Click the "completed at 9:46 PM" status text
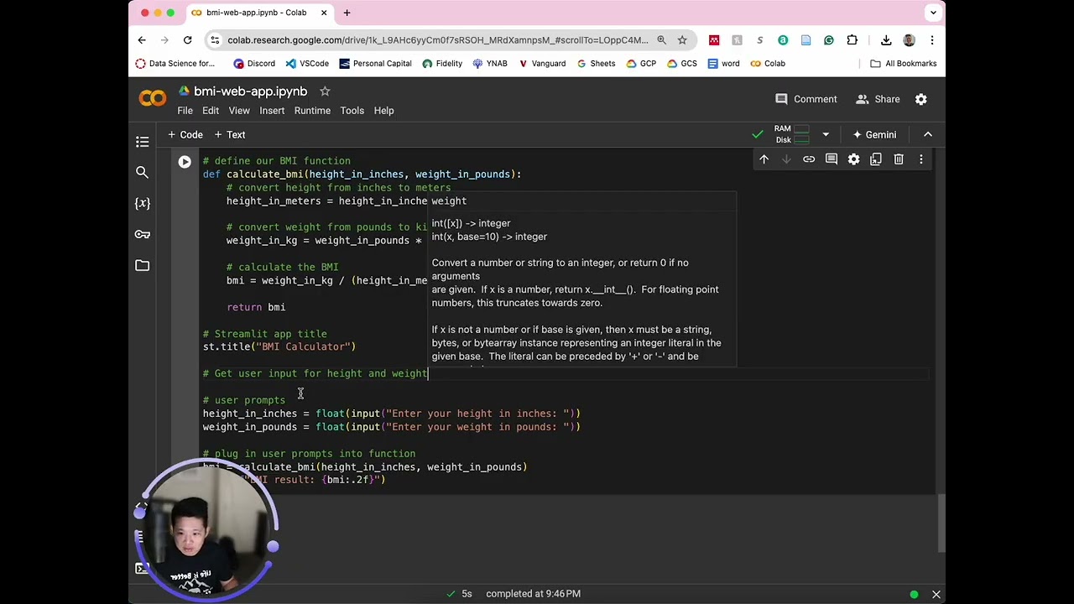This screenshot has width=1074, height=604. pyautogui.click(x=533, y=594)
